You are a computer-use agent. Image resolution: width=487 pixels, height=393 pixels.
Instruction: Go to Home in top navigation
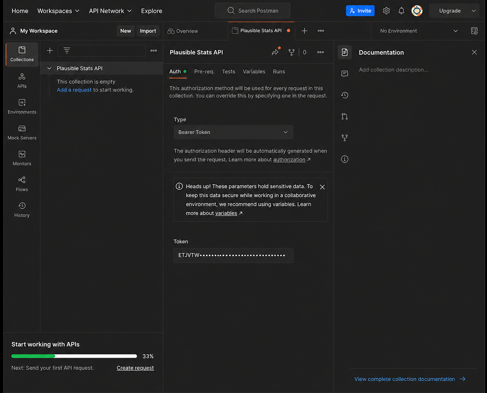point(20,11)
